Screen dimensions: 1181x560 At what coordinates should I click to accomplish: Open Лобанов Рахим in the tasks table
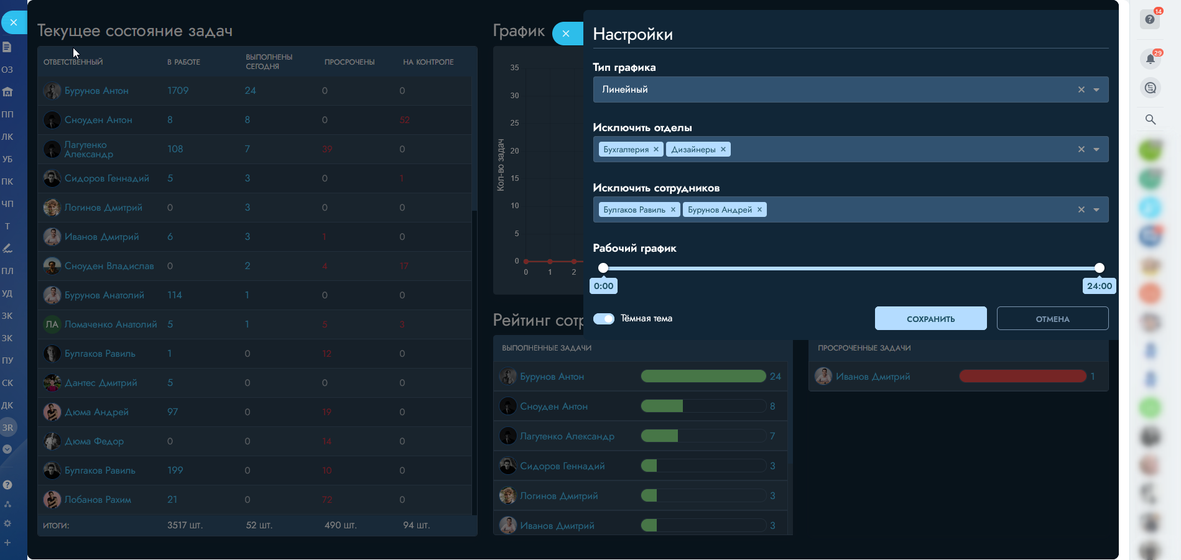coord(98,500)
